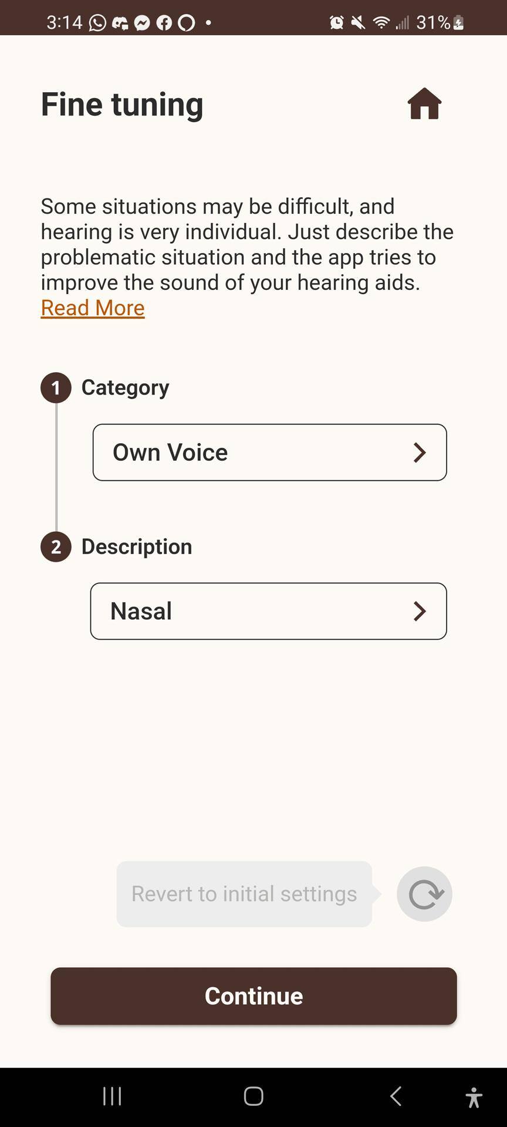Open the Read More link

point(93,308)
